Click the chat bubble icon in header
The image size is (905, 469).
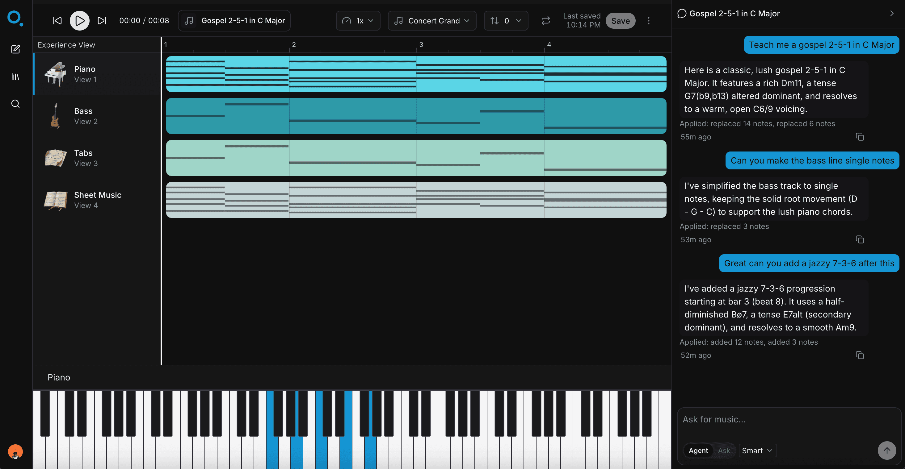click(x=682, y=13)
